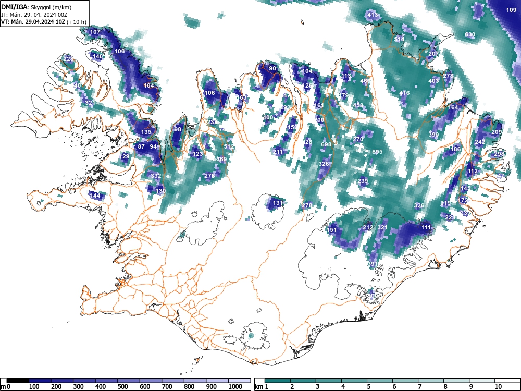Click the visibility value 112

[473, 171]
